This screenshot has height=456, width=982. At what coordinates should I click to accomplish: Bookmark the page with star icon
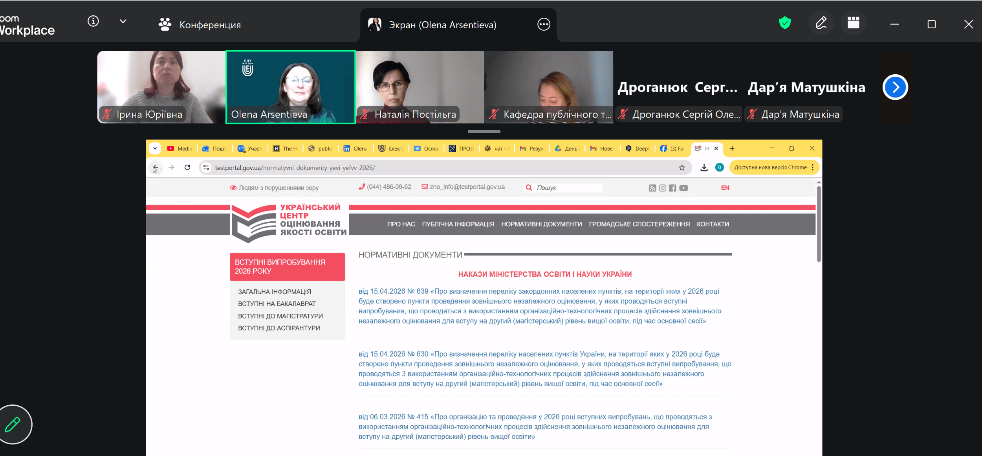[682, 168]
